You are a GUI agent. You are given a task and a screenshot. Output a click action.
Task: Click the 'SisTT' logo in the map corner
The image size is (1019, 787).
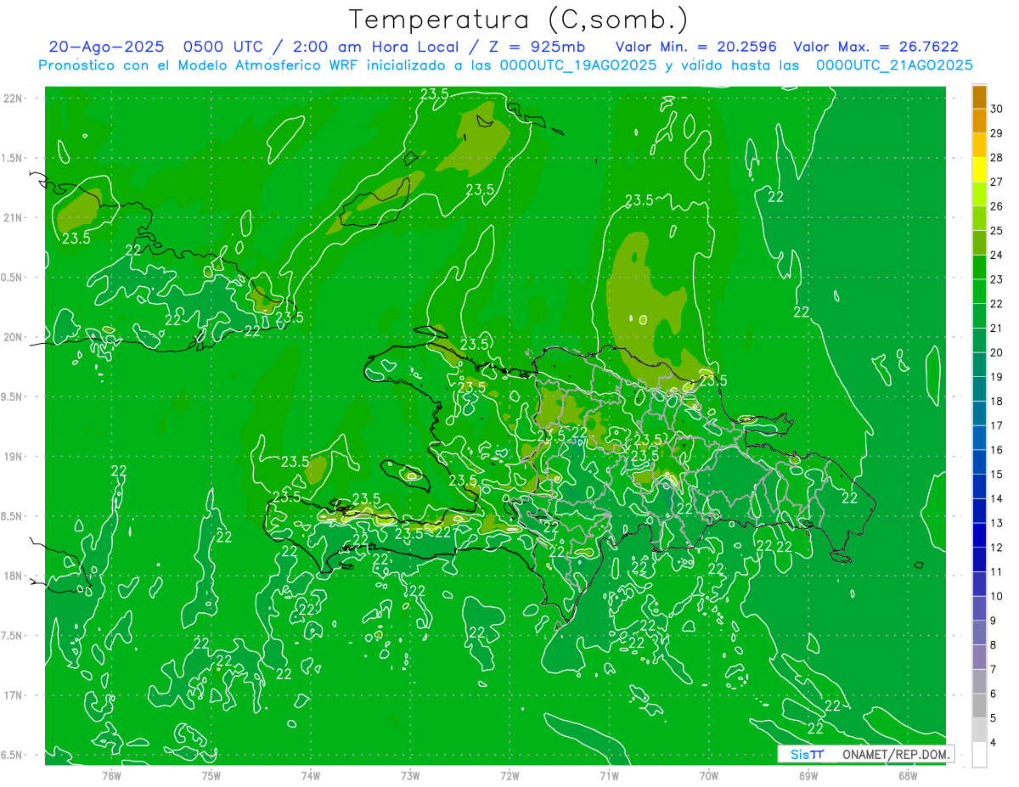pyautogui.click(x=807, y=754)
